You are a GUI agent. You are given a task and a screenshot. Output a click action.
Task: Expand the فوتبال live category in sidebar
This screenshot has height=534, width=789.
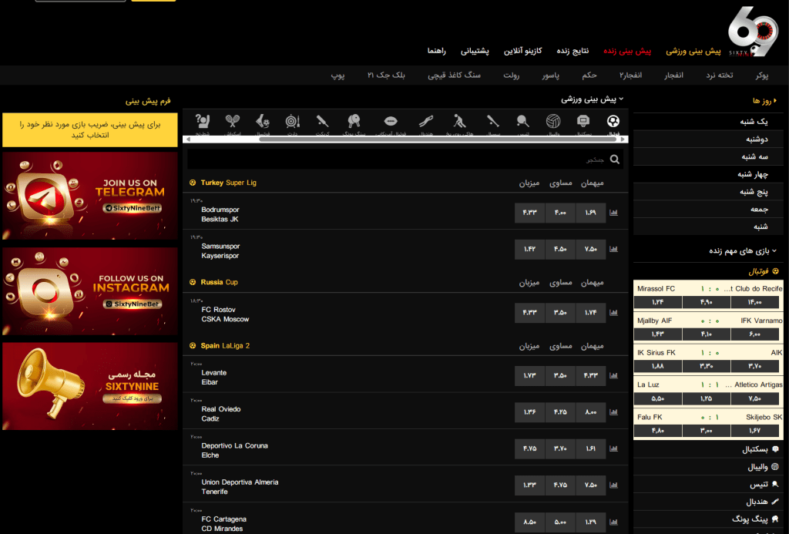point(764,271)
